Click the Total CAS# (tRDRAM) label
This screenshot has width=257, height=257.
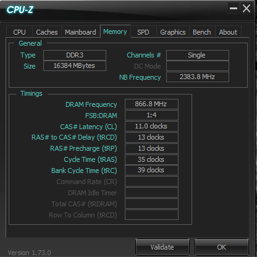84,204
